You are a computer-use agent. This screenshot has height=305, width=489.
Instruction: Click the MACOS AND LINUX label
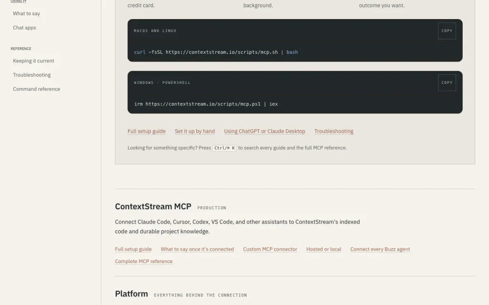pyautogui.click(x=155, y=31)
